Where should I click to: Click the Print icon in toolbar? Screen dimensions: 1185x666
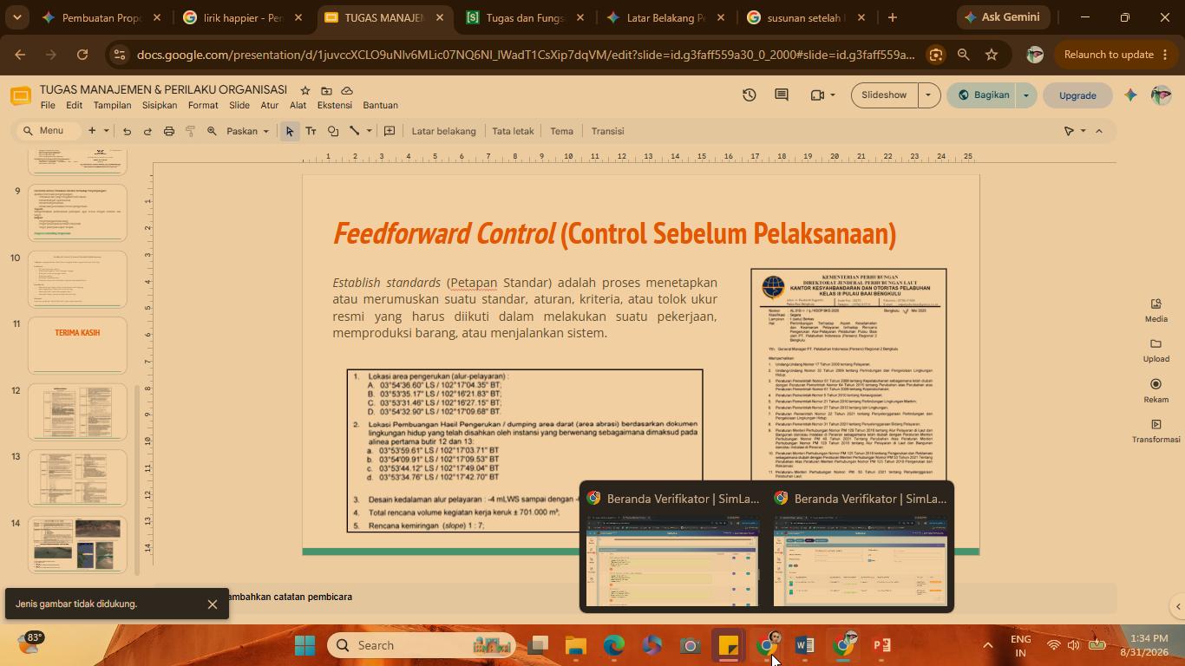click(x=169, y=131)
